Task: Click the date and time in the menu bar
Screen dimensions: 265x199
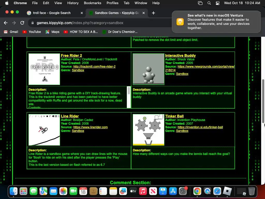Action: point(242,3)
